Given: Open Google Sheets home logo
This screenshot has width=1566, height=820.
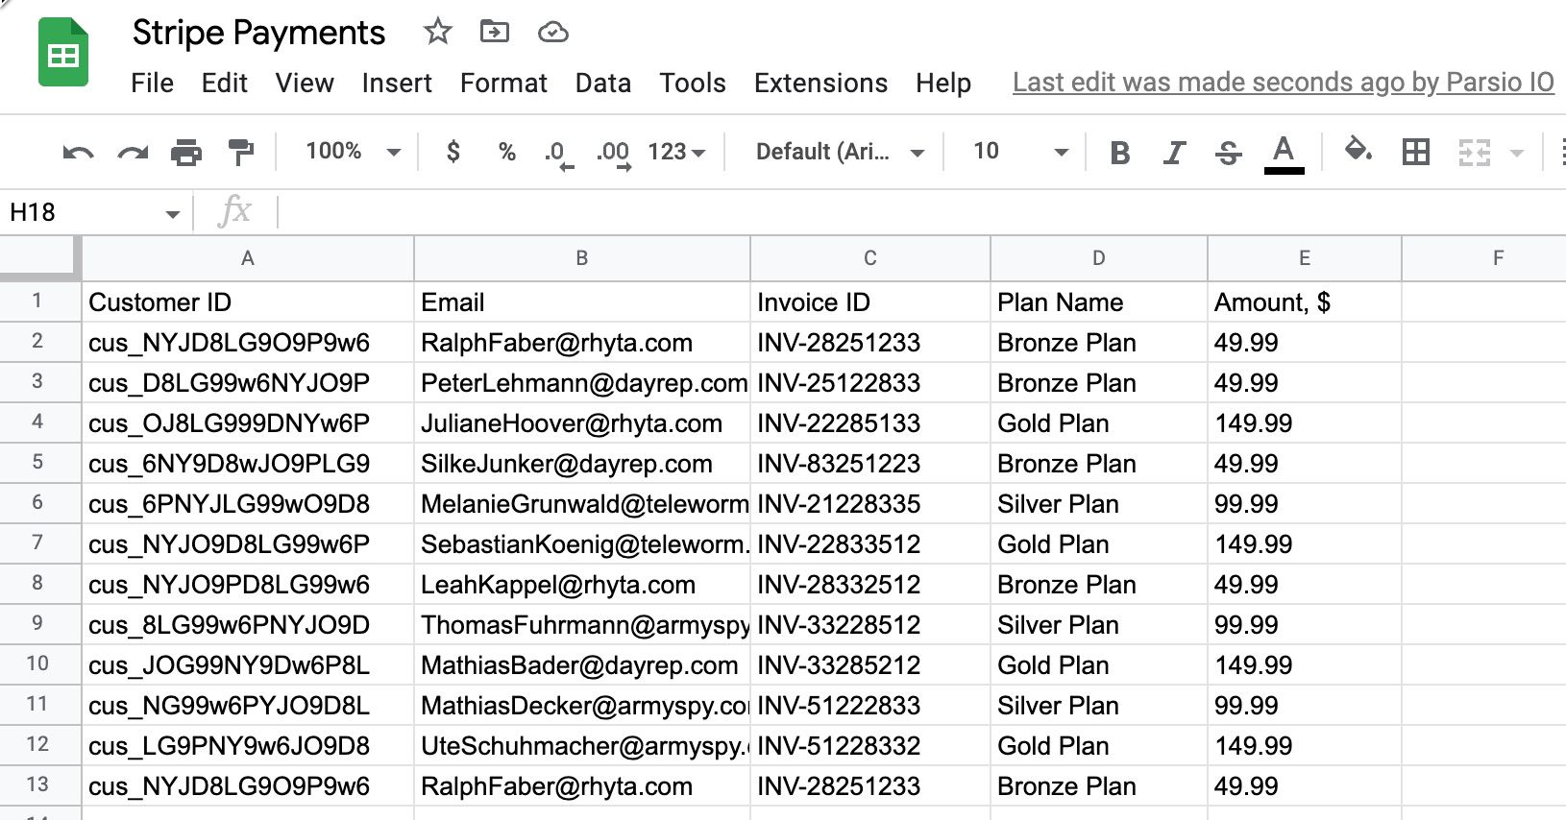Looking at the screenshot, I should click(x=63, y=55).
